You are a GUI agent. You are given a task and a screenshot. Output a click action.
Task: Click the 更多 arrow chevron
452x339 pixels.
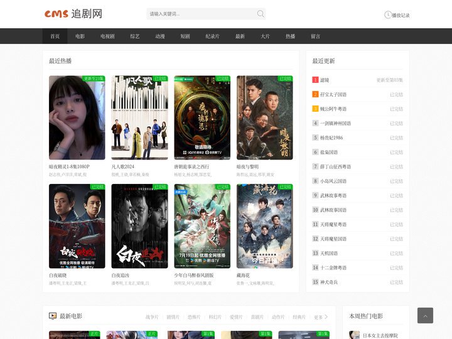326,317
